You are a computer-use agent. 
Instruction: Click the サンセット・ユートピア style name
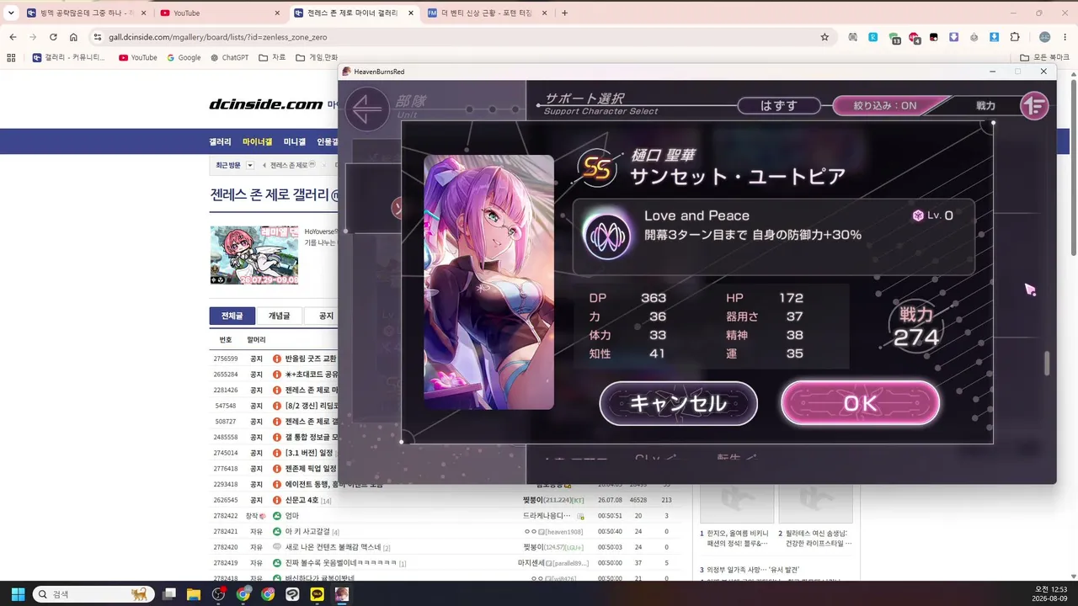(738, 176)
